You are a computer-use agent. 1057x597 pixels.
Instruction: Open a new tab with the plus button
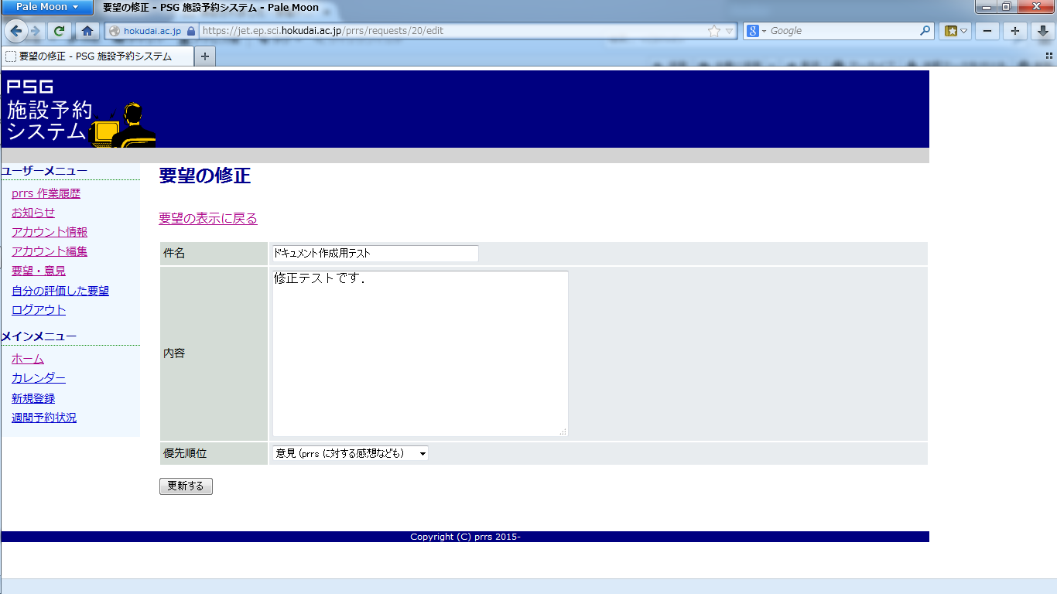click(204, 56)
